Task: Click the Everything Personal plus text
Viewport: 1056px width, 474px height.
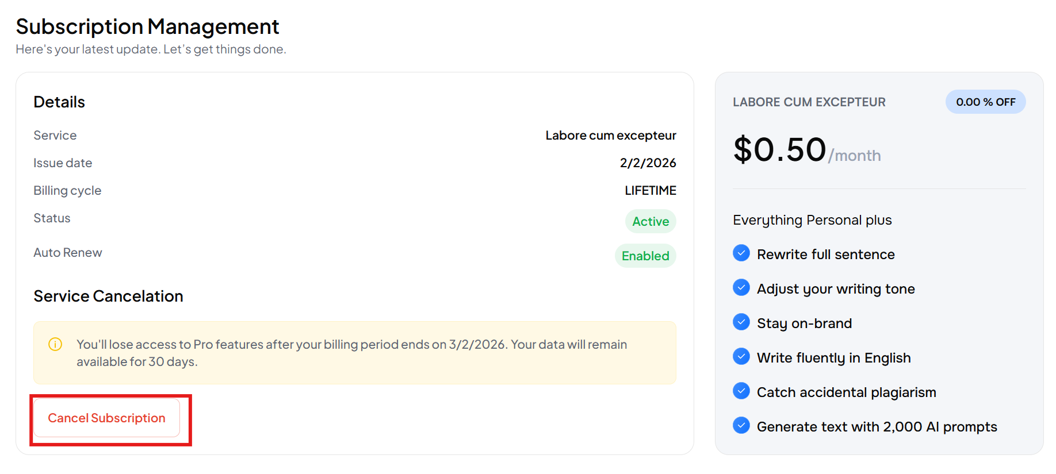Action: [812, 220]
